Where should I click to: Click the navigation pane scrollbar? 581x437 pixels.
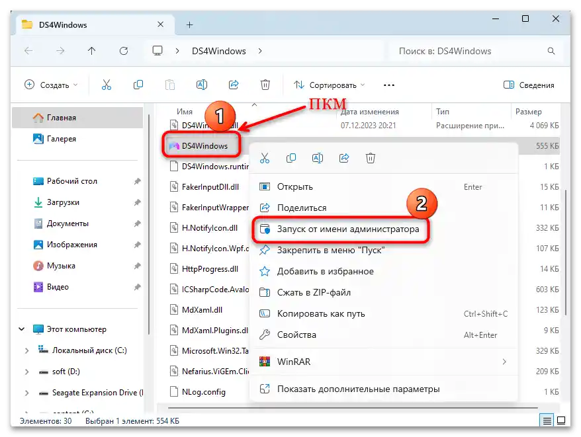[149, 224]
